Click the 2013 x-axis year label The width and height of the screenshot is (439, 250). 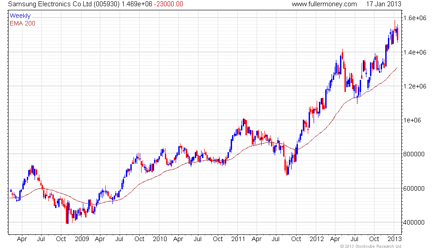(395, 239)
